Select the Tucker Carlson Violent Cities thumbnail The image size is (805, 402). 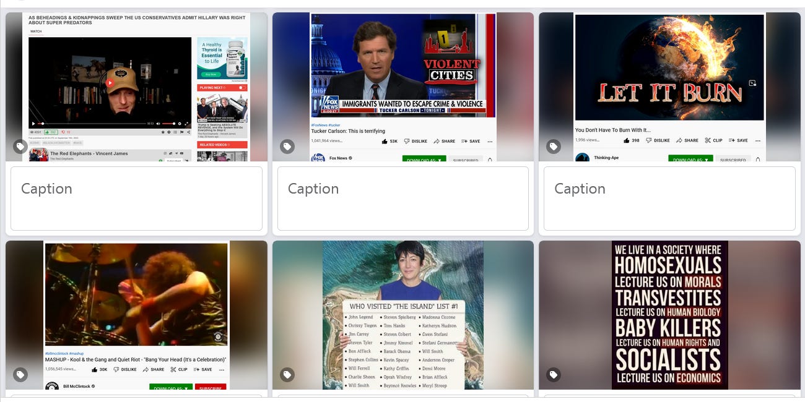pos(403,87)
